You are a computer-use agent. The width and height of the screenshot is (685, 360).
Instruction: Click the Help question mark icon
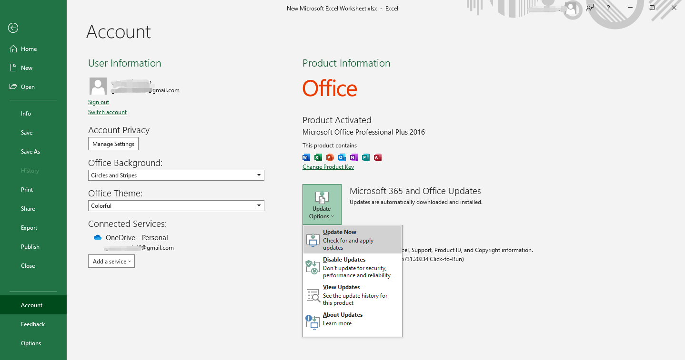pos(608,8)
